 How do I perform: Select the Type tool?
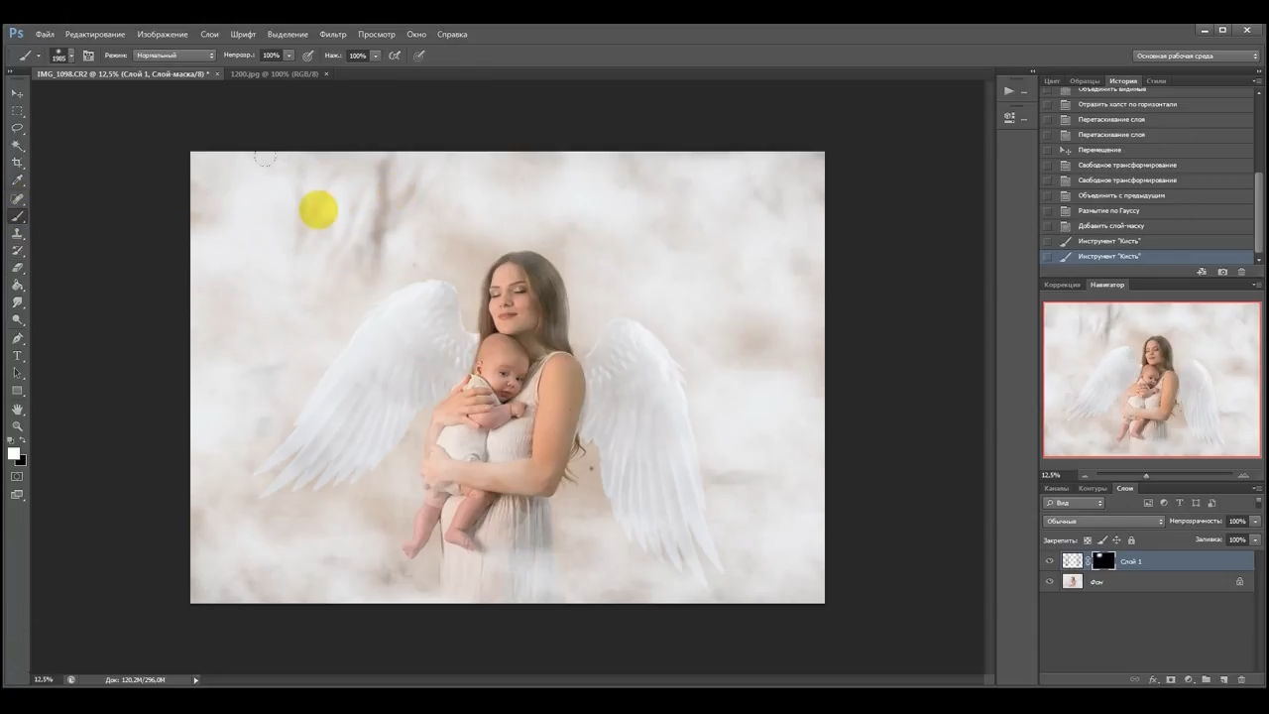tap(17, 356)
